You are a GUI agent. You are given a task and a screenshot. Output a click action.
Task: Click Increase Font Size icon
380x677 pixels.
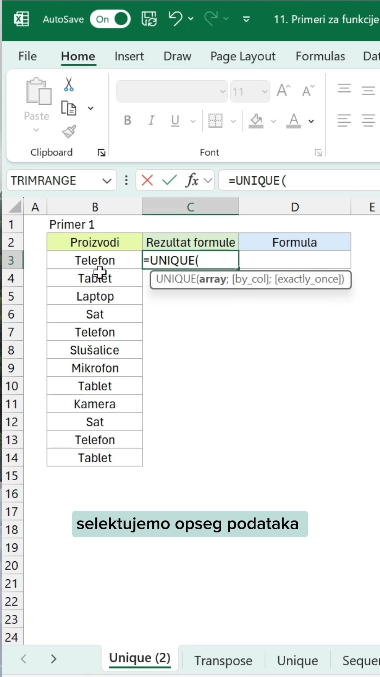point(284,91)
